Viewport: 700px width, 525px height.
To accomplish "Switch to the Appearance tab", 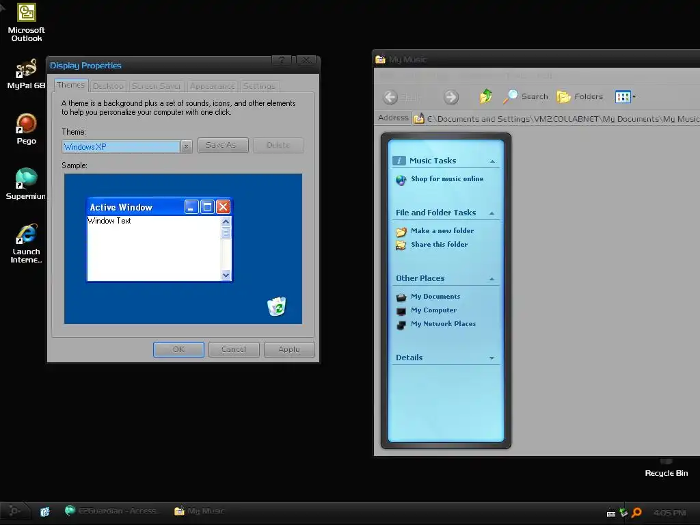I will pos(212,86).
